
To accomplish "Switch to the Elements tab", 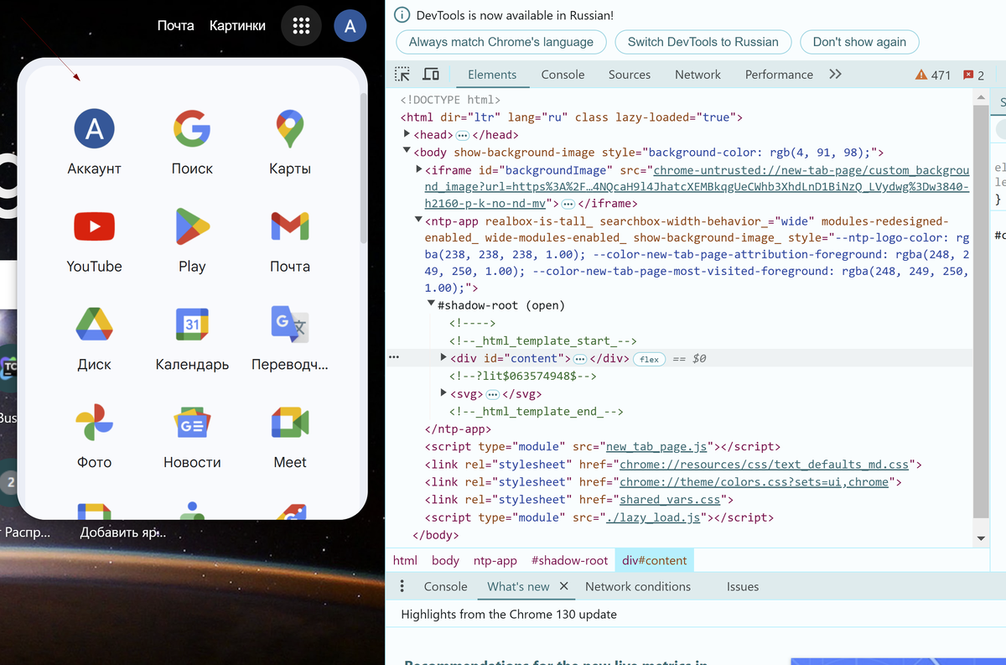I will (x=492, y=75).
